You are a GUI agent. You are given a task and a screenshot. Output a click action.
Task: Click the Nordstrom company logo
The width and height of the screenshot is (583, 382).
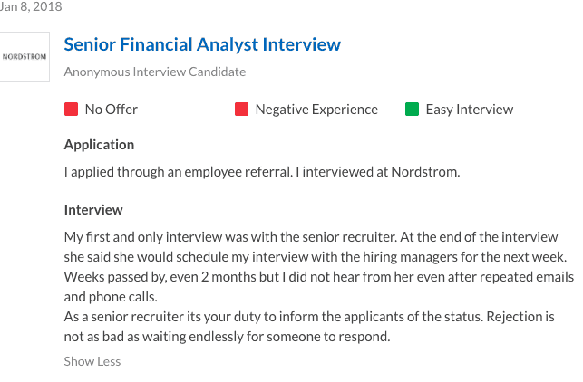click(x=24, y=57)
